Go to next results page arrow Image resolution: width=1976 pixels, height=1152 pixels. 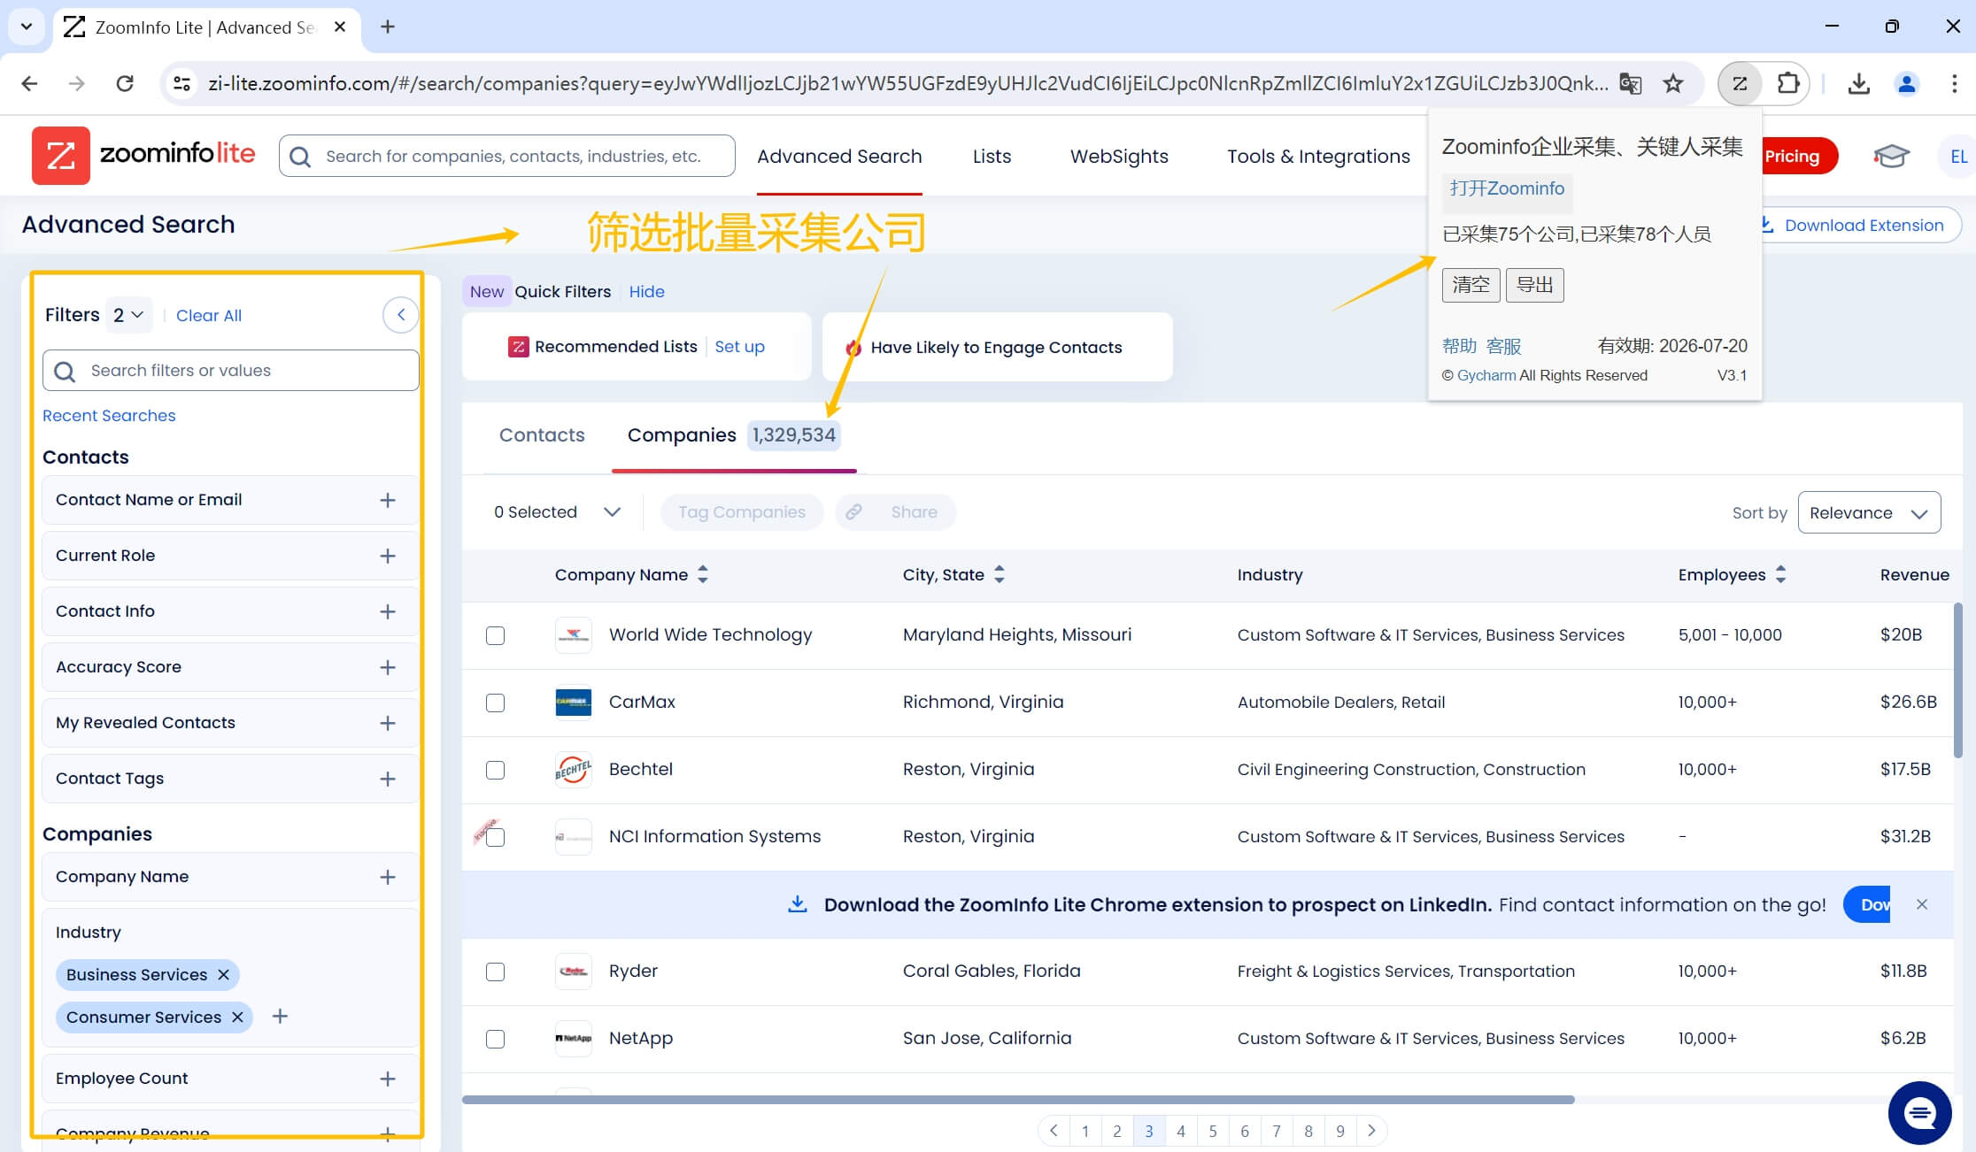[1371, 1130]
